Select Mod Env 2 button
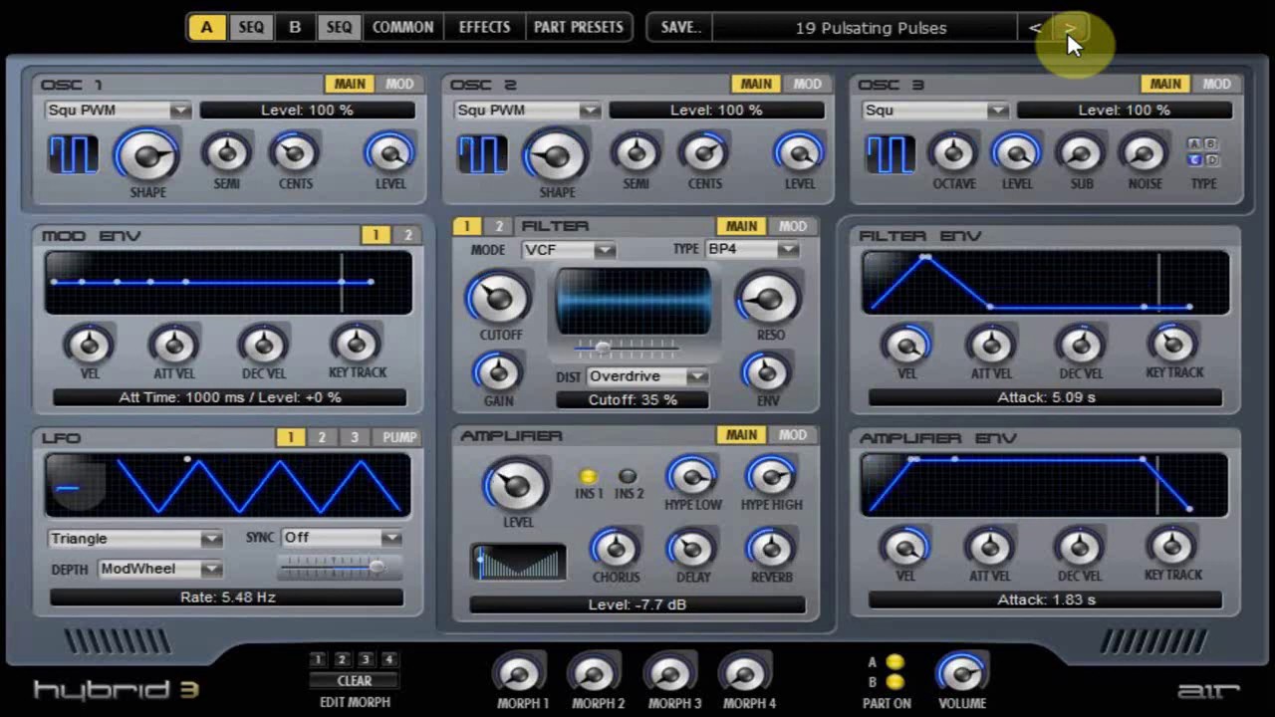This screenshot has width=1275, height=717. (x=407, y=235)
